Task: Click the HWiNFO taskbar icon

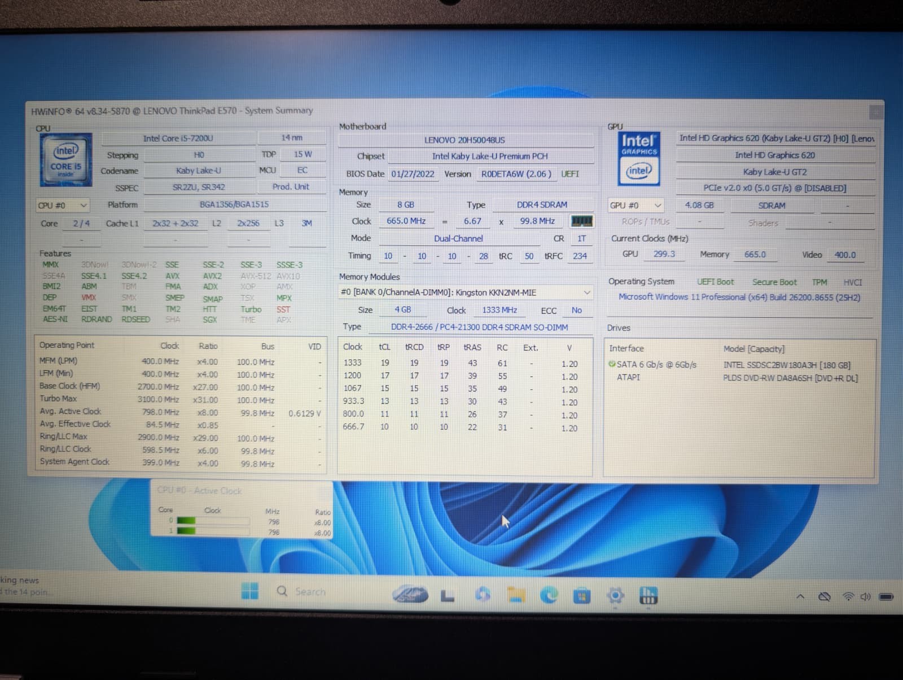Action: point(648,596)
